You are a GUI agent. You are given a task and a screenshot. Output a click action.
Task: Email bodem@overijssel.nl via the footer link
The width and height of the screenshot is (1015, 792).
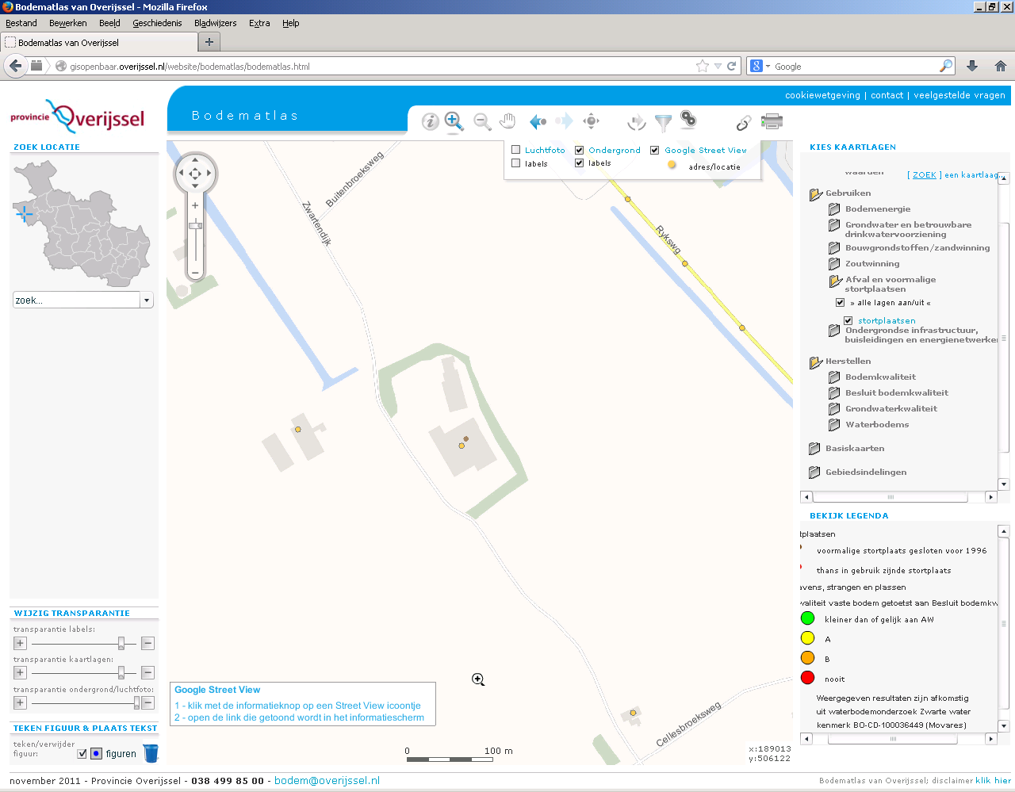(x=326, y=780)
